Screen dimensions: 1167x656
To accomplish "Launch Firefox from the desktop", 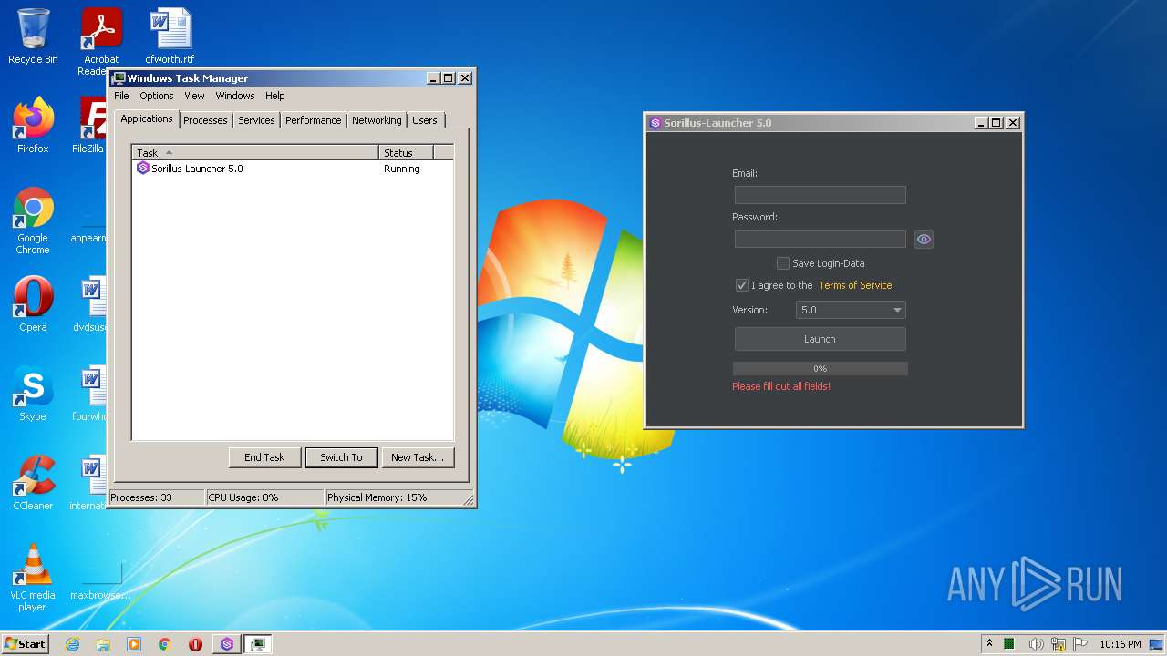I will pos(33,126).
